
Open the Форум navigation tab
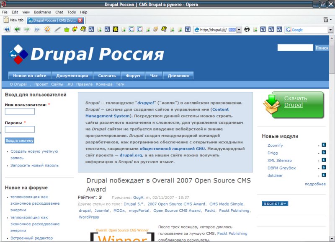pos(133,75)
